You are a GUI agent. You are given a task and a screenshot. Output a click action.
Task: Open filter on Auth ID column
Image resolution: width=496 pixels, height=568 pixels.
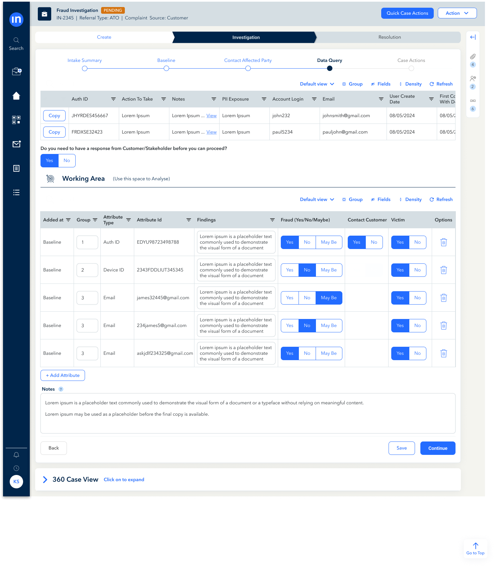(113, 99)
